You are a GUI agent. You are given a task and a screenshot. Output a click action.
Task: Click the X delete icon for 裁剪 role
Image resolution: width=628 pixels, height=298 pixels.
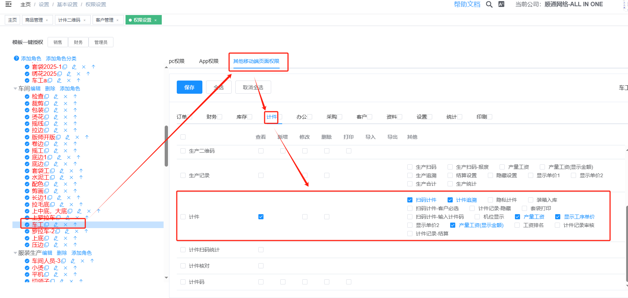tap(66, 104)
